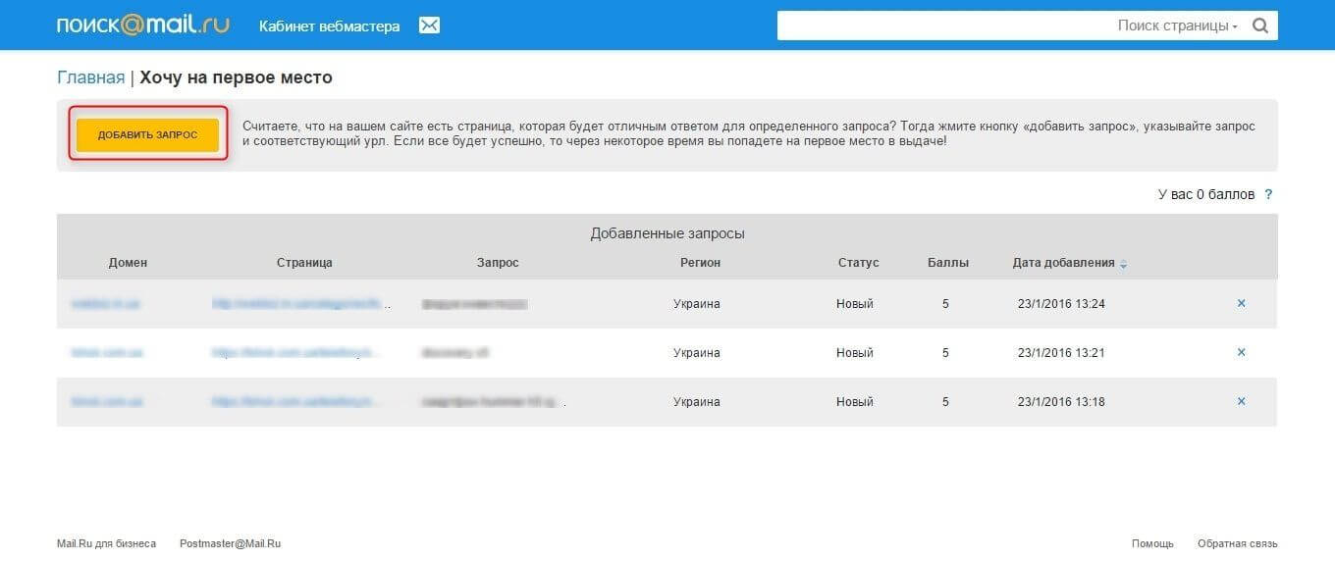Open the blurred page URL in second row

tap(295, 352)
